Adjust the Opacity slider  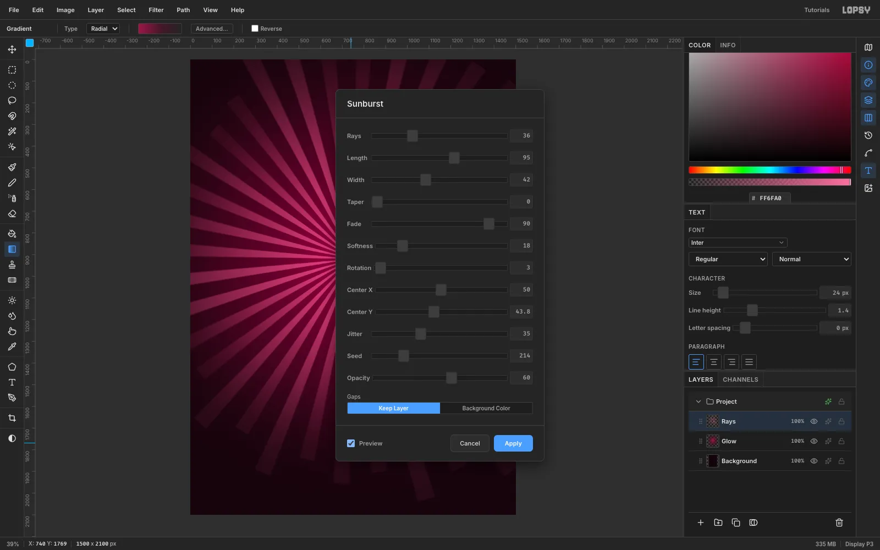click(x=439, y=378)
